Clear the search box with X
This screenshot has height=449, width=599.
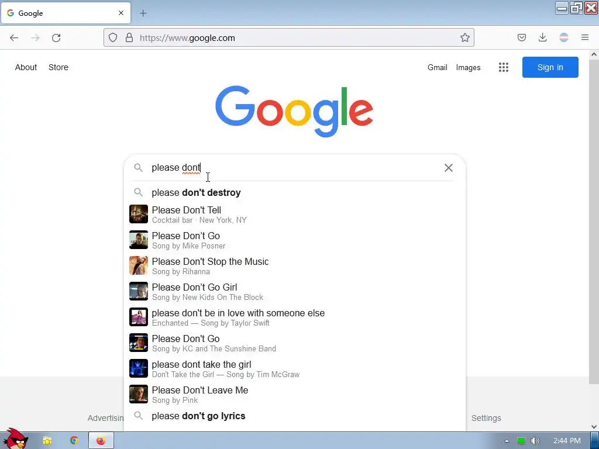(x=449, y=168)
